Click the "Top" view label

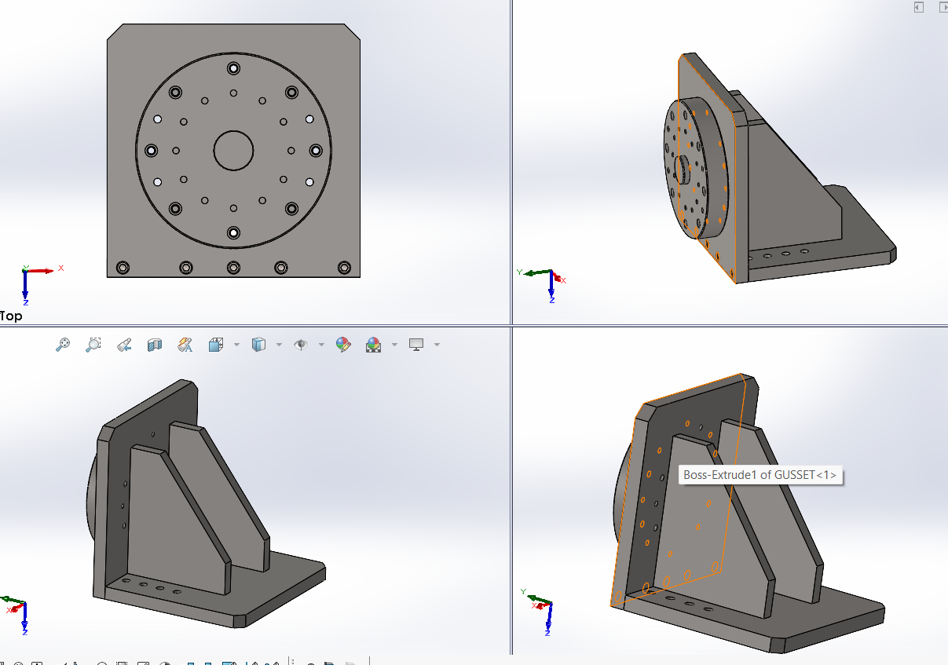pos(12,316)
